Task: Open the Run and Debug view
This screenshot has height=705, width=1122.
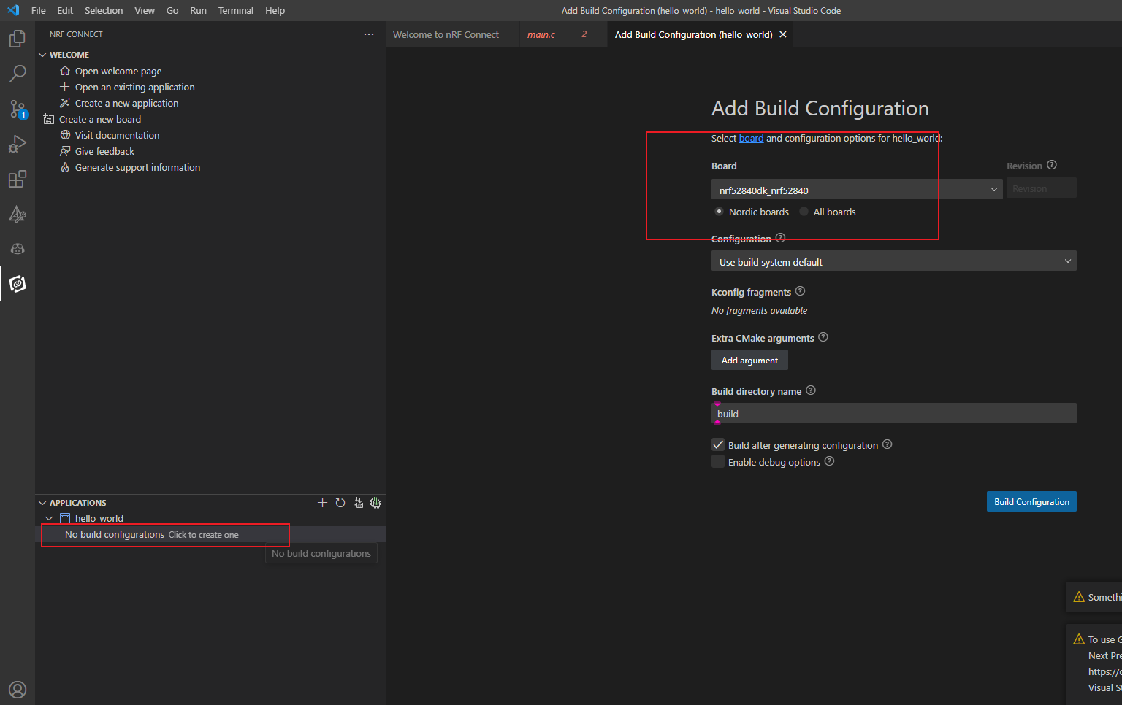Action: pos(18,144)
